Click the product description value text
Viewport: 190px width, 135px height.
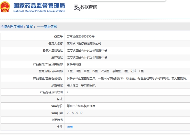127,78
